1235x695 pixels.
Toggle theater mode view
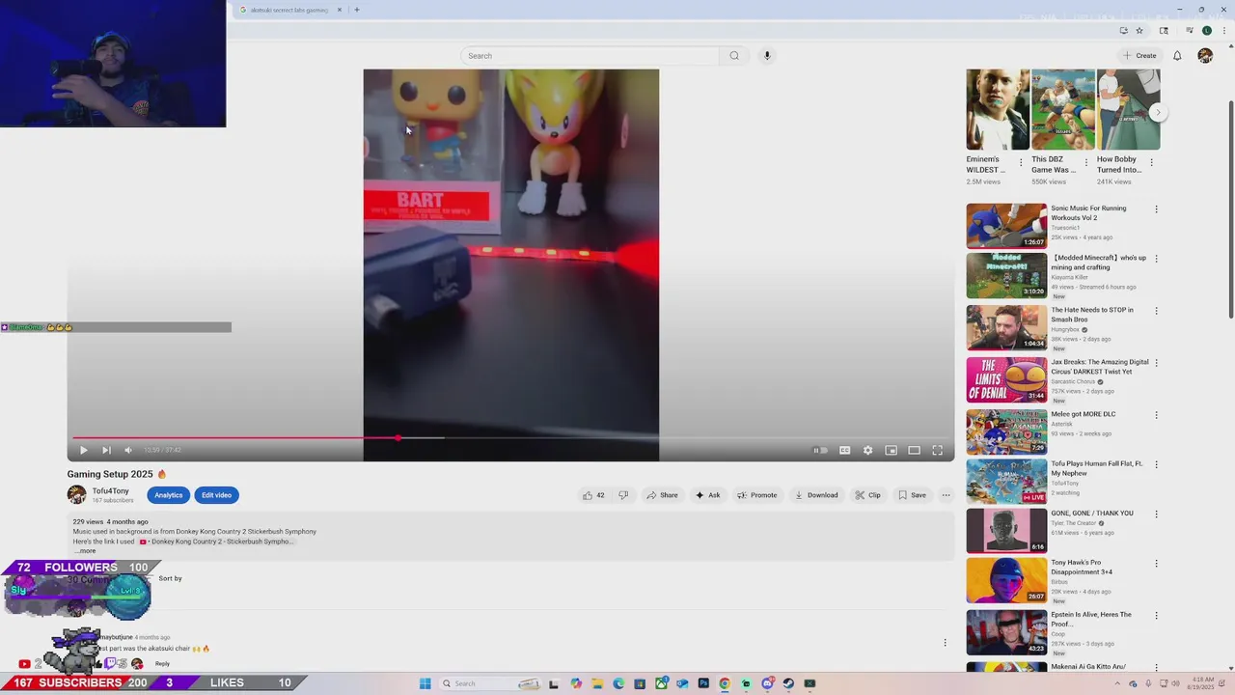click(914, 450)
